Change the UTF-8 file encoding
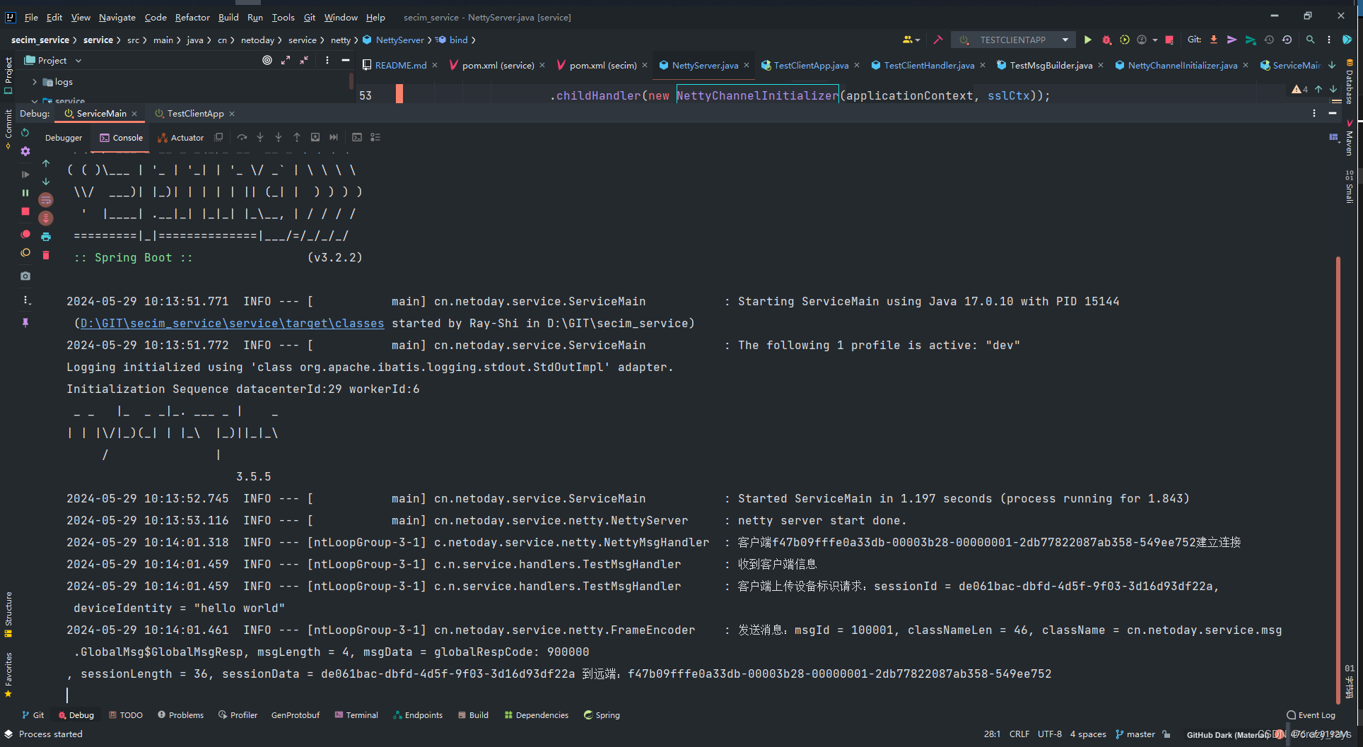The image size is (1363, 747). click(1050, 734)
